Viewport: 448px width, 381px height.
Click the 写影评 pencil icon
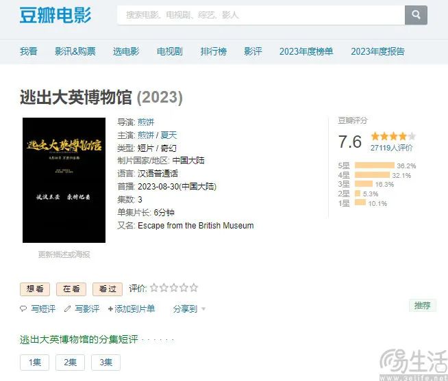coord(67,308)
